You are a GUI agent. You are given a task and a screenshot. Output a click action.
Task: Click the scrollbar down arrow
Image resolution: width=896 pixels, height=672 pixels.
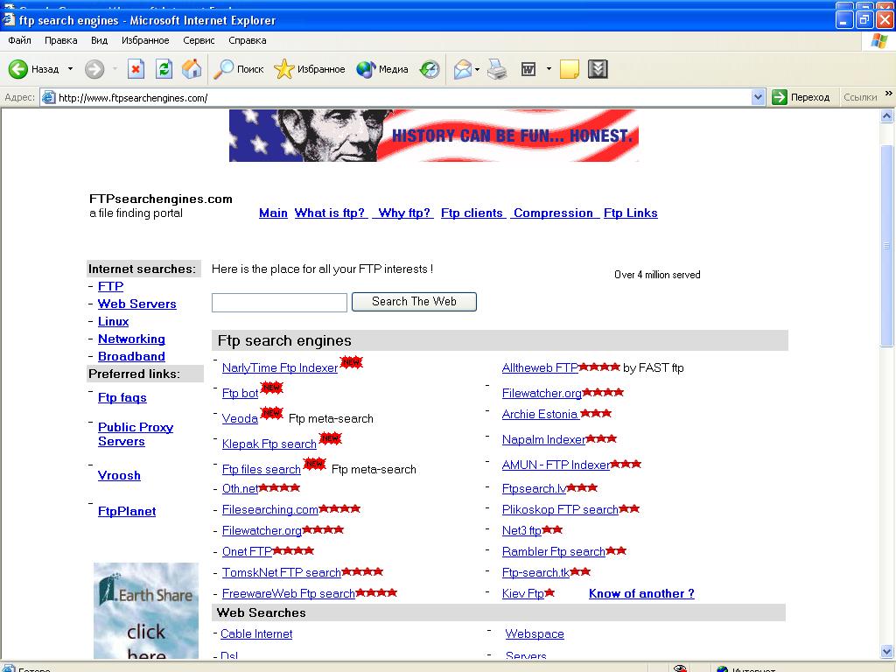[x=887, y=651]
